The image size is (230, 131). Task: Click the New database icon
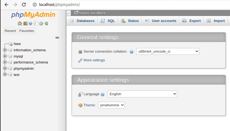[x=10, y=44]
